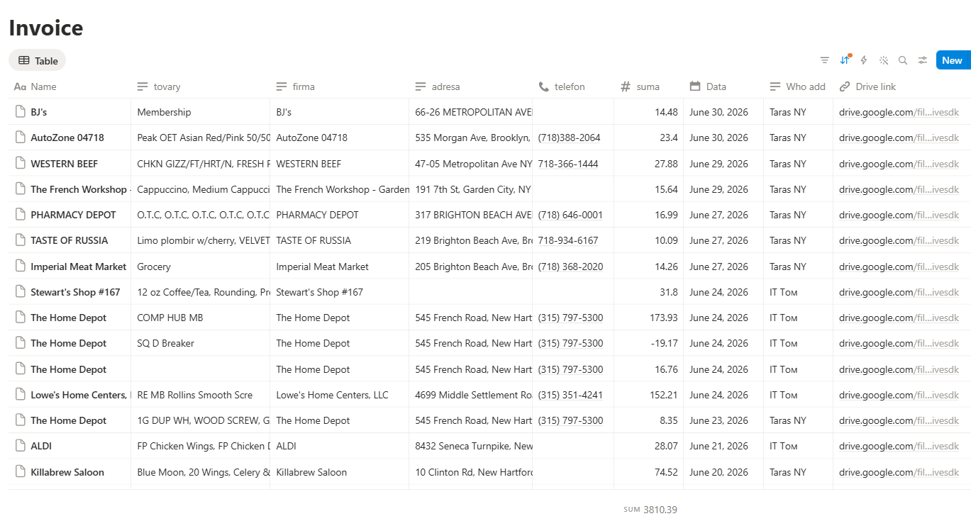Click the phone number (315) 351-4241

coord(570,395)
